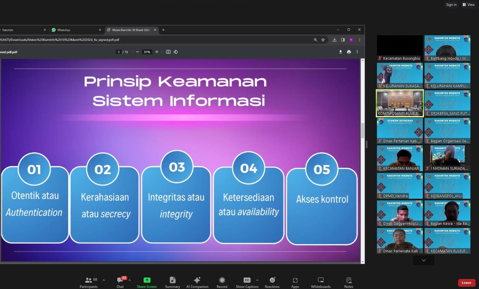Open the Apps panel
Viewport: 479px width, 289px height.
[x=295, y=282]
